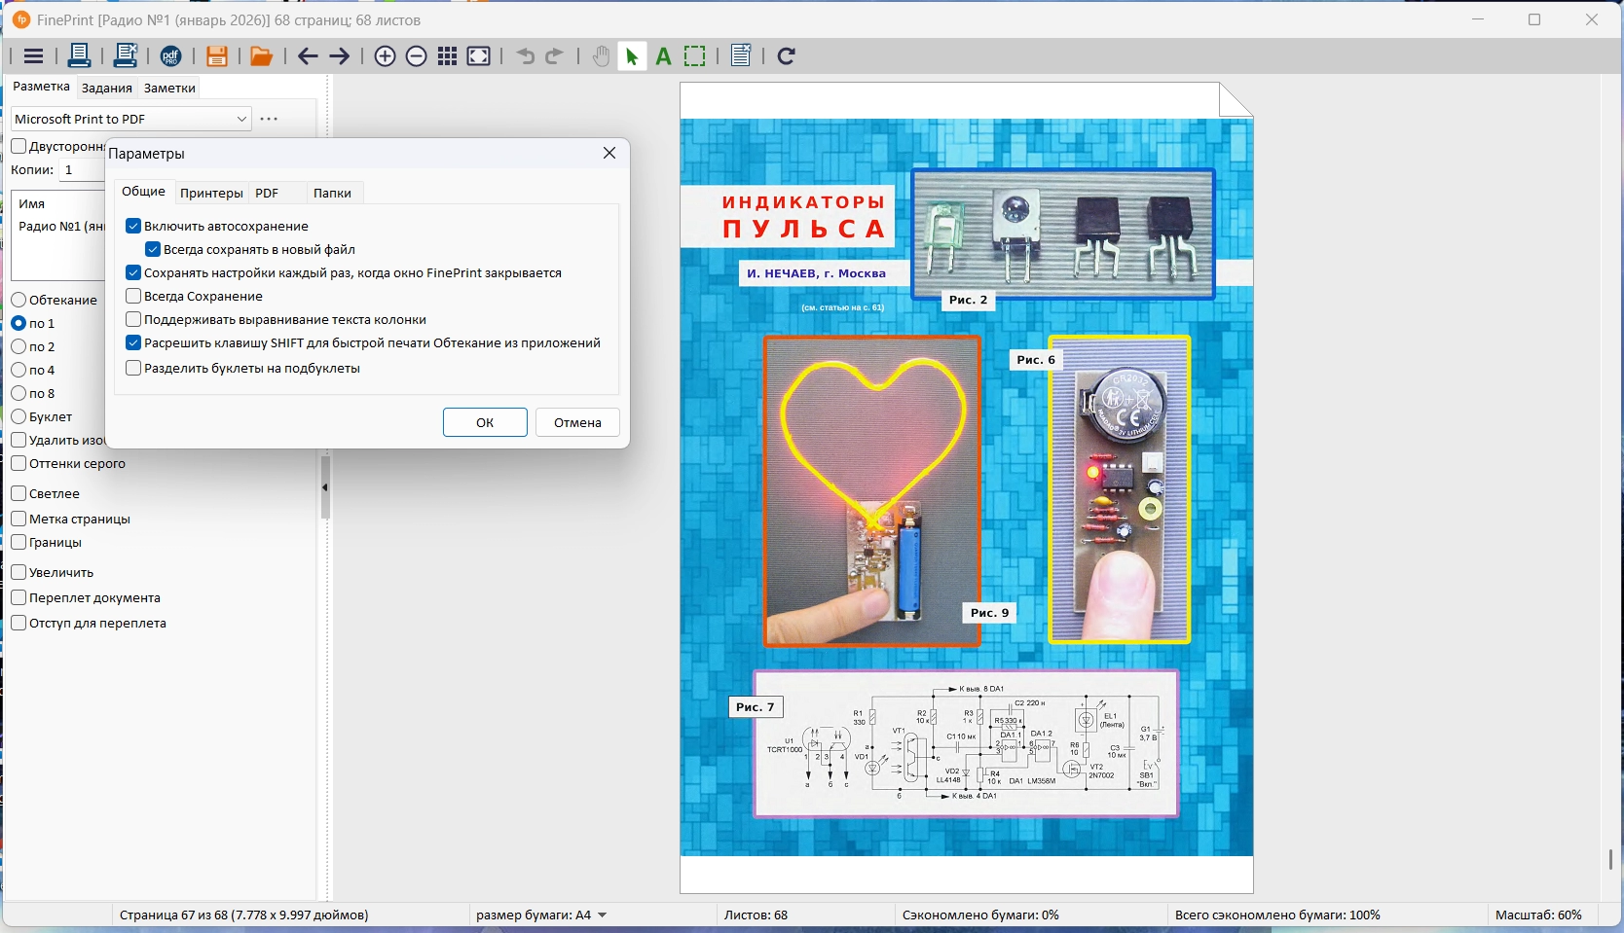Screen dimensions: 1624x933
Task: Open the paper size A4 dropdown arrow
Action: pyautogui.click(x=602, y=915)
